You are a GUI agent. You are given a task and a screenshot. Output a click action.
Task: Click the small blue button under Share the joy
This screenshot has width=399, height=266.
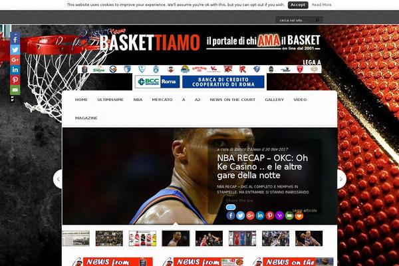[x=231, y=207]
